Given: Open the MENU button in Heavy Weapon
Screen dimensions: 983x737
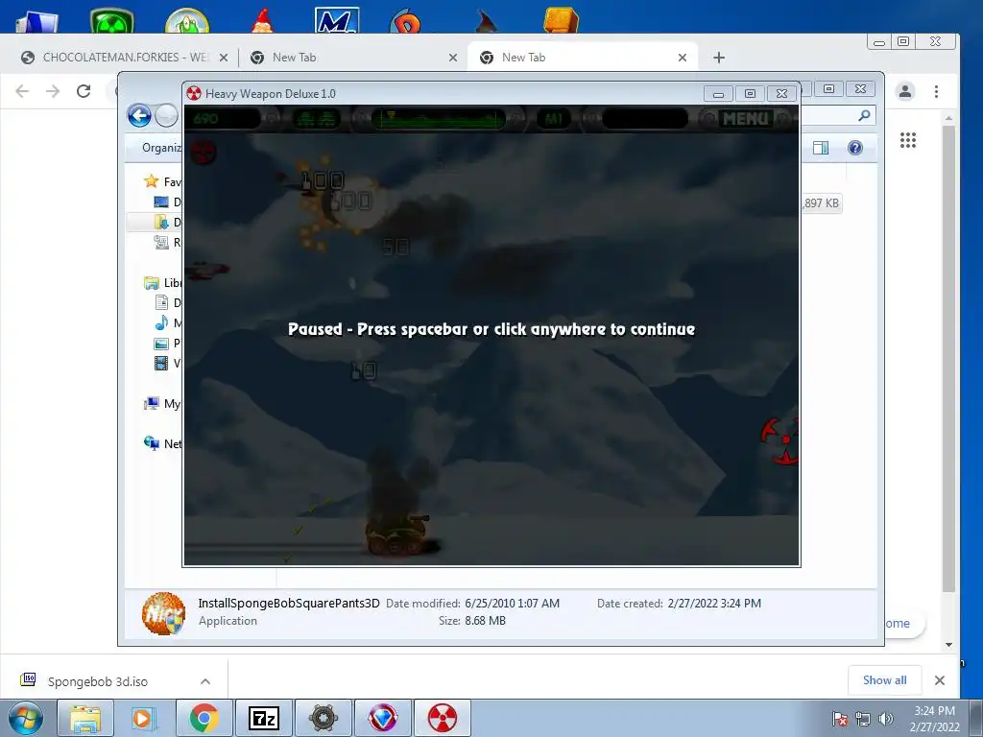Looking at the screenshot, I should [x=745, y=118].
